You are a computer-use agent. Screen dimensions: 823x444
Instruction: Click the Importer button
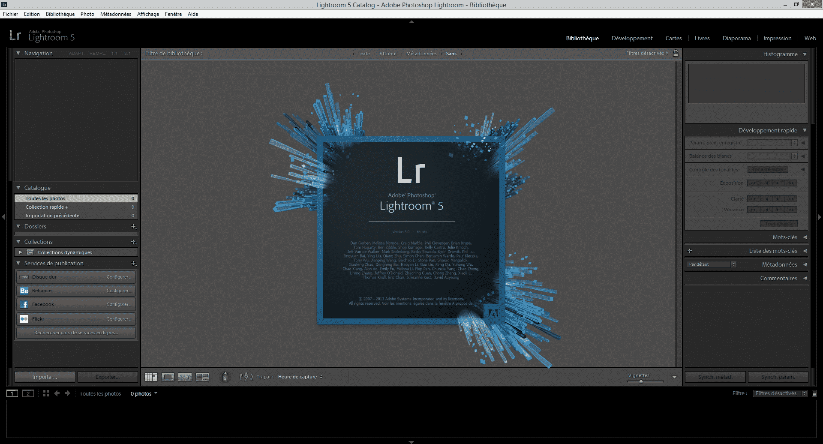tap(45, 377)
